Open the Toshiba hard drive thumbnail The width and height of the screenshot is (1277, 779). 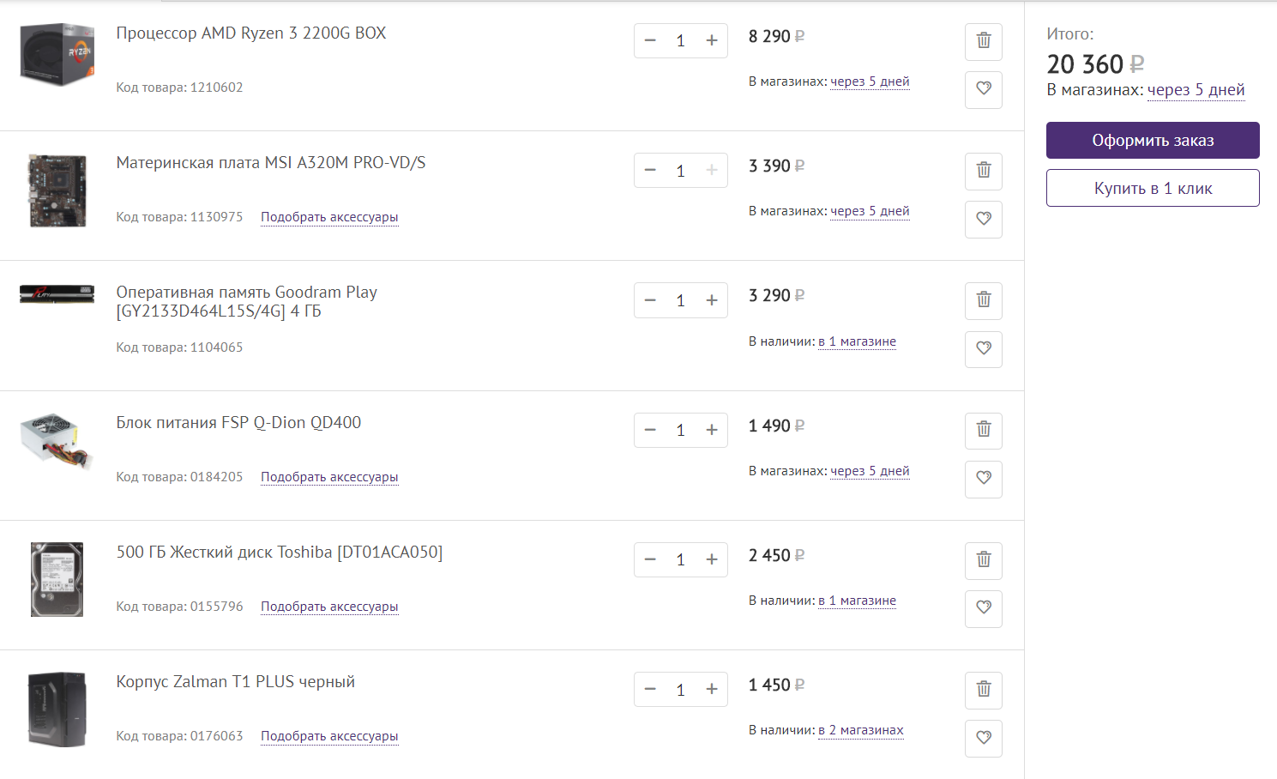pyautogui.click(x=57, y=579)
